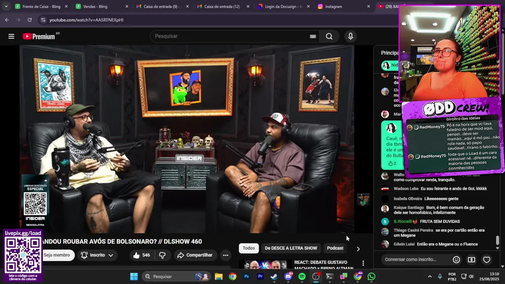Screen dimensions: 505x284
Task: Dislike the video
Action: click(x=162, y=255)
